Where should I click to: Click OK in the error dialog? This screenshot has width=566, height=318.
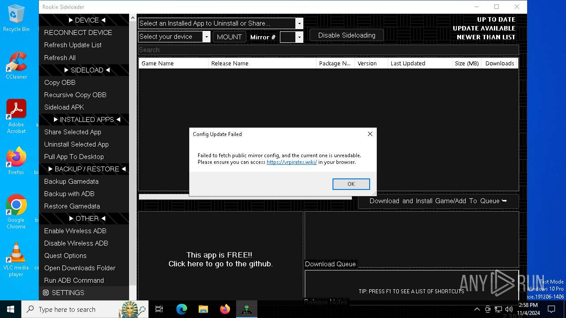351,184
